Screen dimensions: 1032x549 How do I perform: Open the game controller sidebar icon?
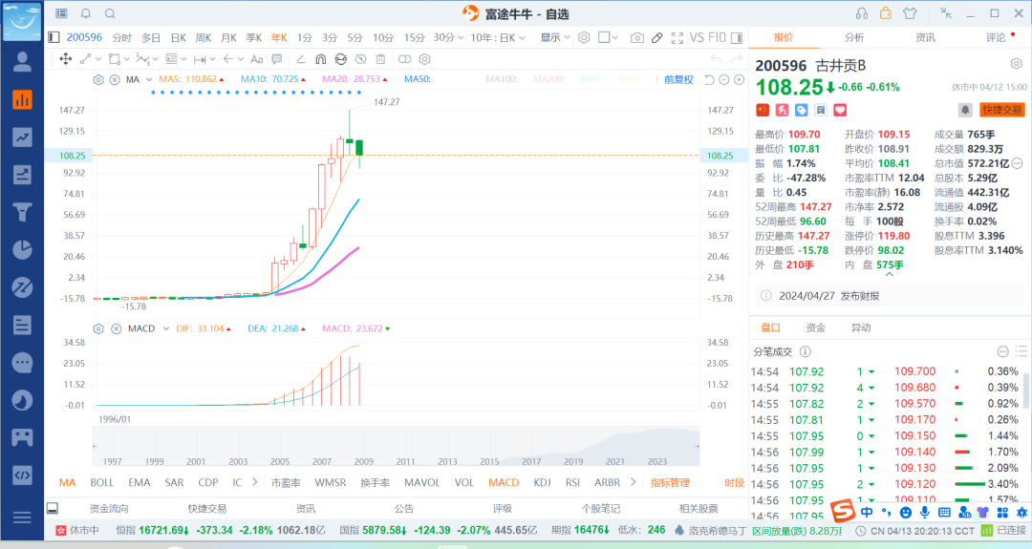22,437
